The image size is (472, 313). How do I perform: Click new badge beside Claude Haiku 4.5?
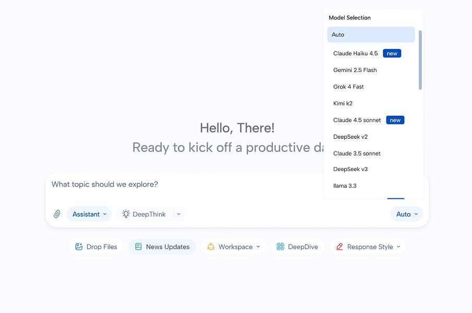pos(392,53)
